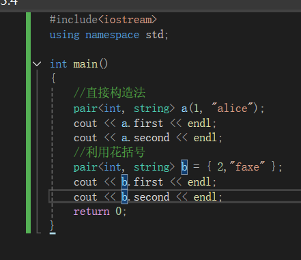
Task: Click the string literal "faxe"
Action: 247,167
